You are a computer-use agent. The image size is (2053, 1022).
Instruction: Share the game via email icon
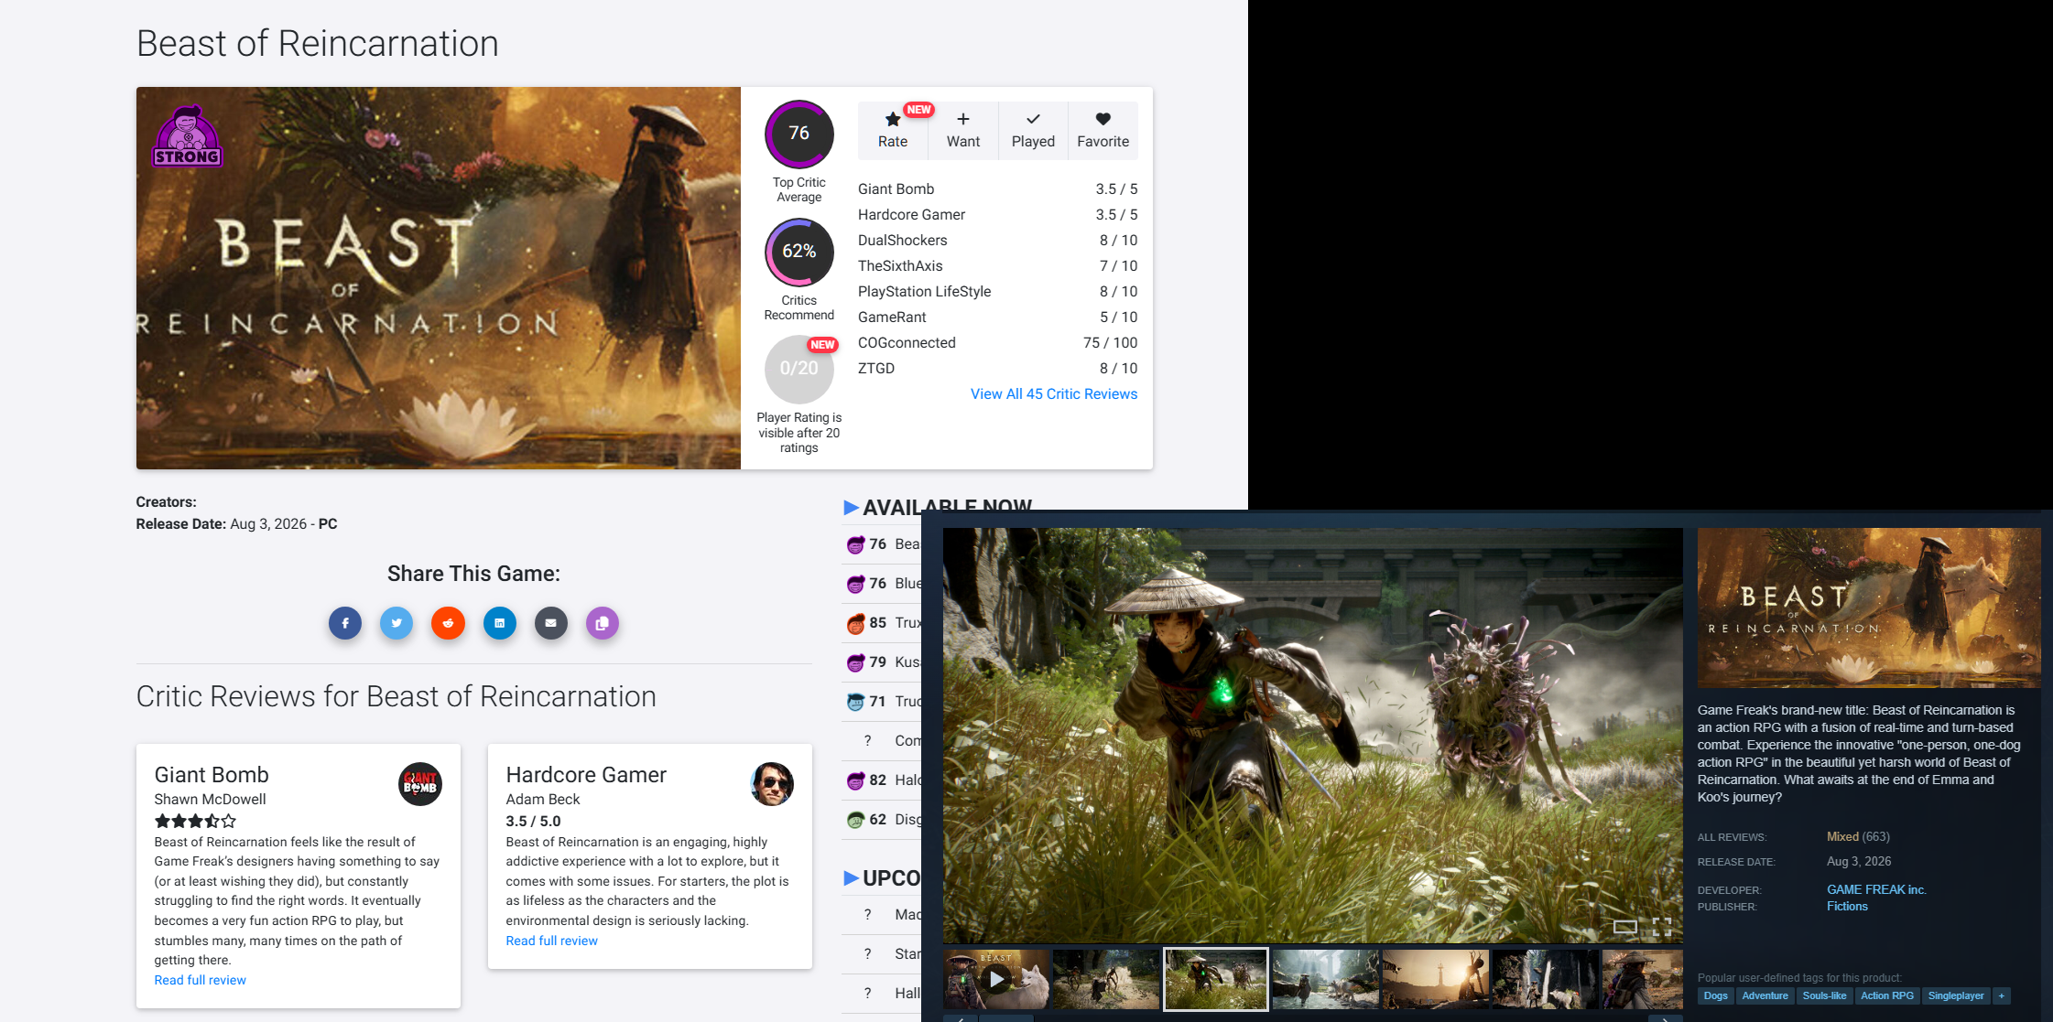pos(550,623)
